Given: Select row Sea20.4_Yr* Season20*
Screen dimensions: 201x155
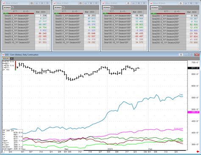Looking at the screenshot, I should (x=19, y=24).
